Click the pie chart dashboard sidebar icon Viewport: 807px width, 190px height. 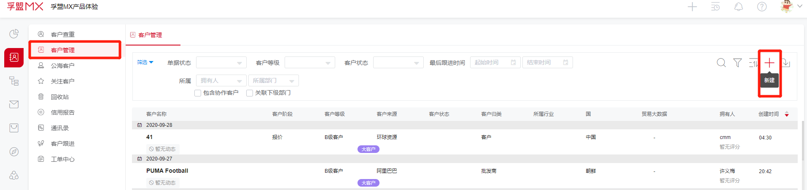tap(14, 34)
